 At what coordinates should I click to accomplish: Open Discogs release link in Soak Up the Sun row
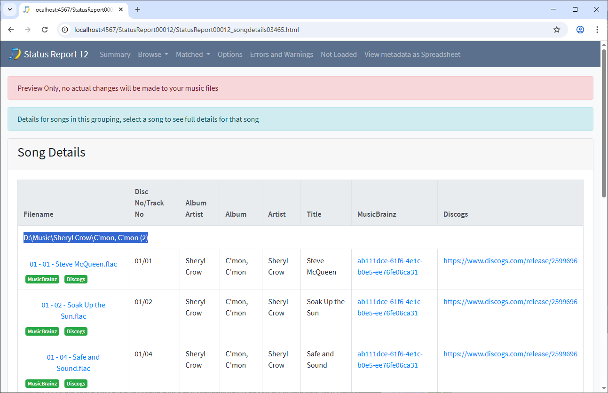(510, 302)
